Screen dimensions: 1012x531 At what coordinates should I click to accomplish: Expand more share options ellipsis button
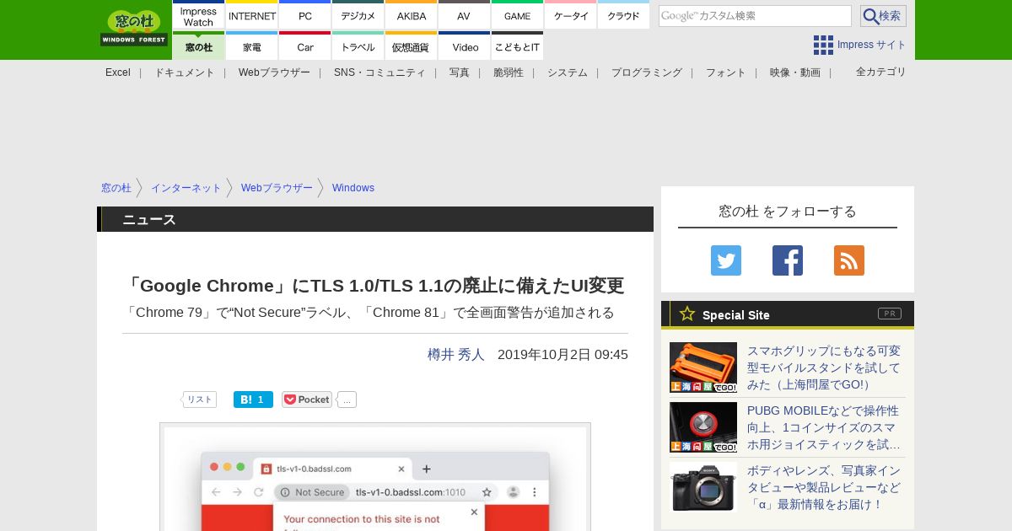[x=347, y=400]
